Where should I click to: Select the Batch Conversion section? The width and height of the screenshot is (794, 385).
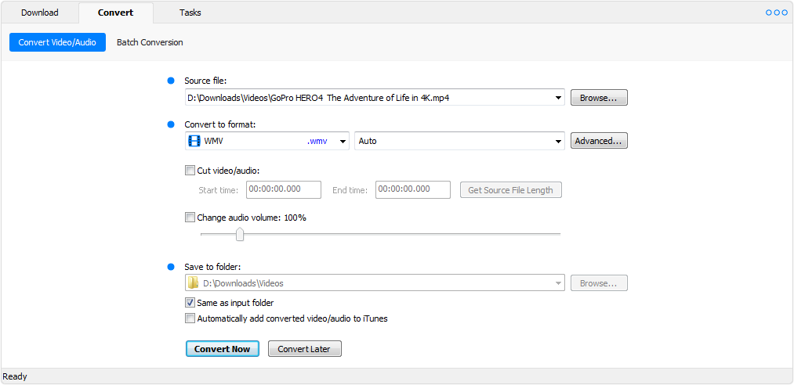pyautogui.click(x=150, y=42)
